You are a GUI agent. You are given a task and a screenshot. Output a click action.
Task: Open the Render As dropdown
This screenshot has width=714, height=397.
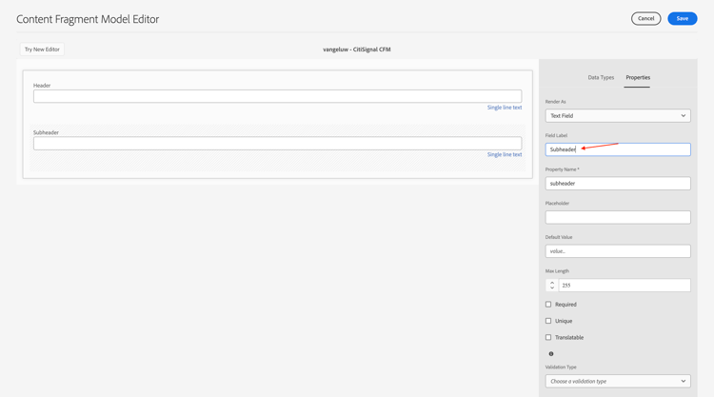pos(618,115)
